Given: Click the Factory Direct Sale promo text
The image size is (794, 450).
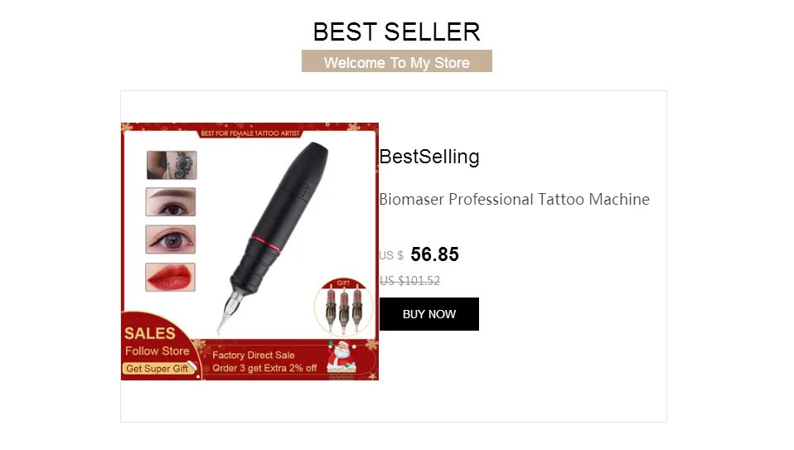Looking at the screenshot, I should [253, 355].
